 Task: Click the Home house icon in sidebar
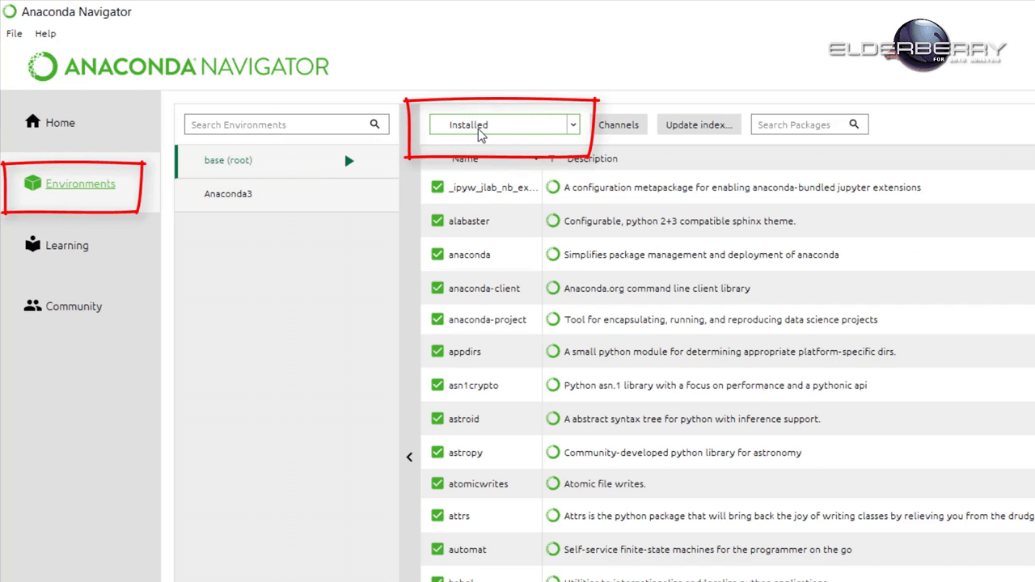pyautogui.click(x=32, y=122)
